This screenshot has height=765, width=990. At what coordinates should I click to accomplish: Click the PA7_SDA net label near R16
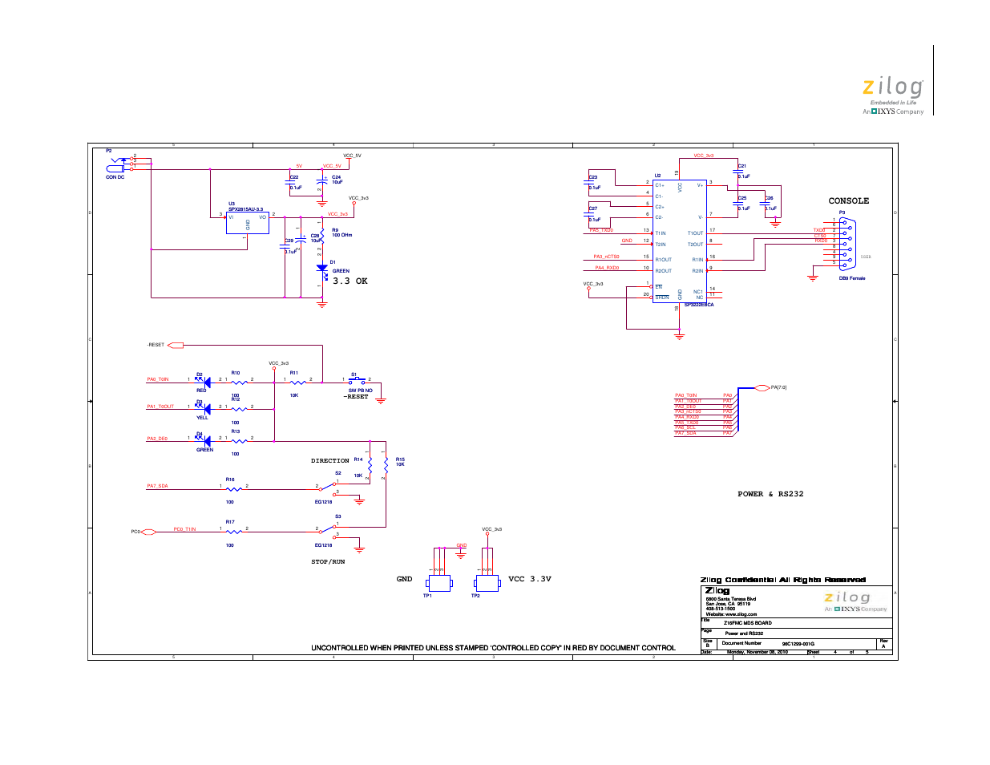point(157,486)
